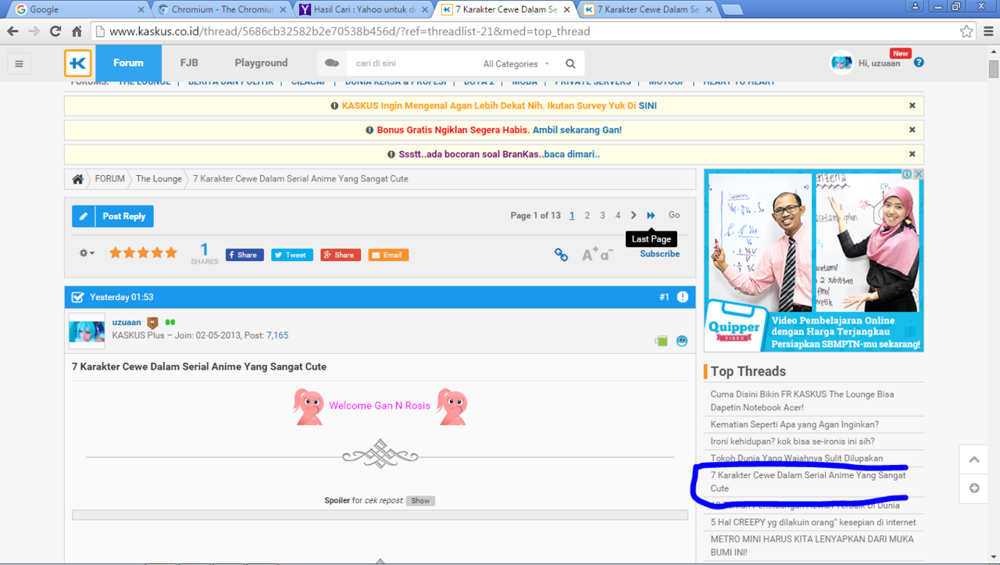Click the blue smiley icon below the post
This screenshot has width=1000, height=565.
[x=682, y=340]
